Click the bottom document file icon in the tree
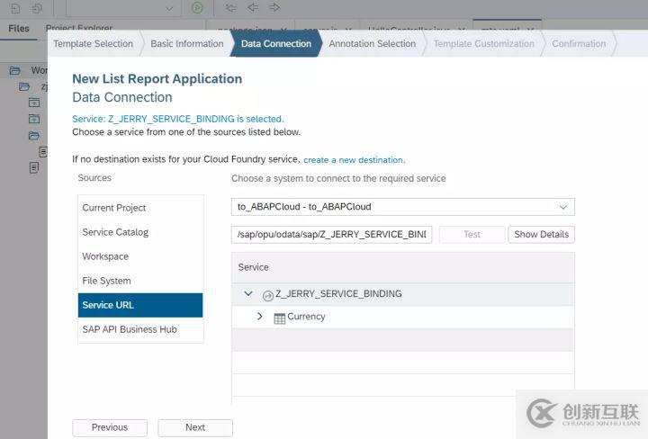 pos(34,167)
